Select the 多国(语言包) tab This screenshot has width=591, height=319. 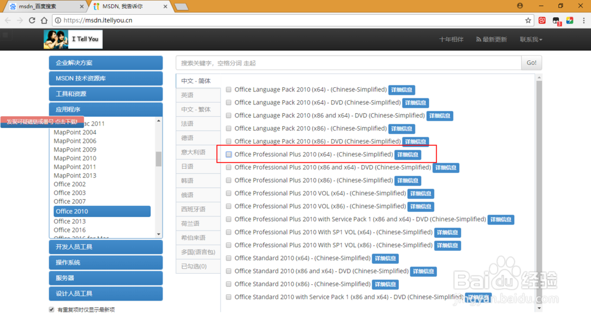coord(198,252)
